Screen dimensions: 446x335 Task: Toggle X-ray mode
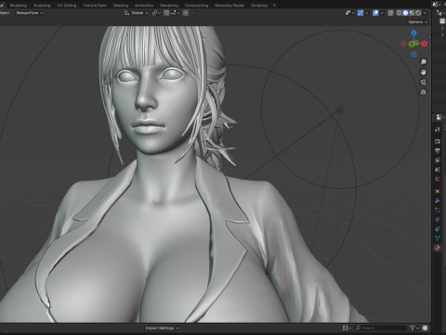click(x=390, y=13)
